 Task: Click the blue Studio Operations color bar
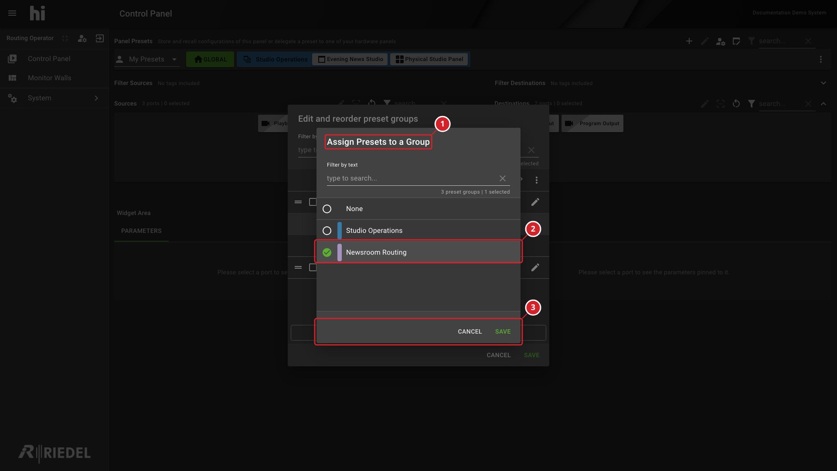tap(340, 231)
